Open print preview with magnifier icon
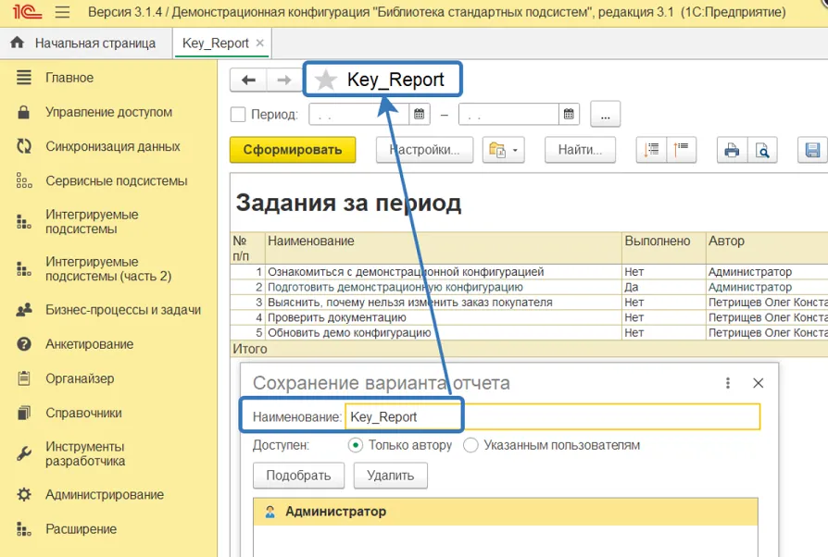This screenshot has width=828, height=557. (762, 150)
